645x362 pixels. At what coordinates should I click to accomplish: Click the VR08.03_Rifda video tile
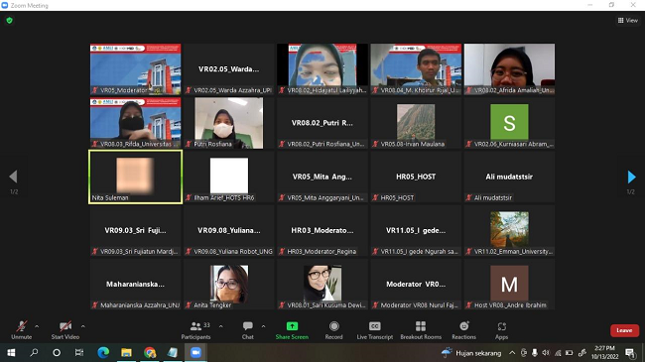click(x=135, y=123)
